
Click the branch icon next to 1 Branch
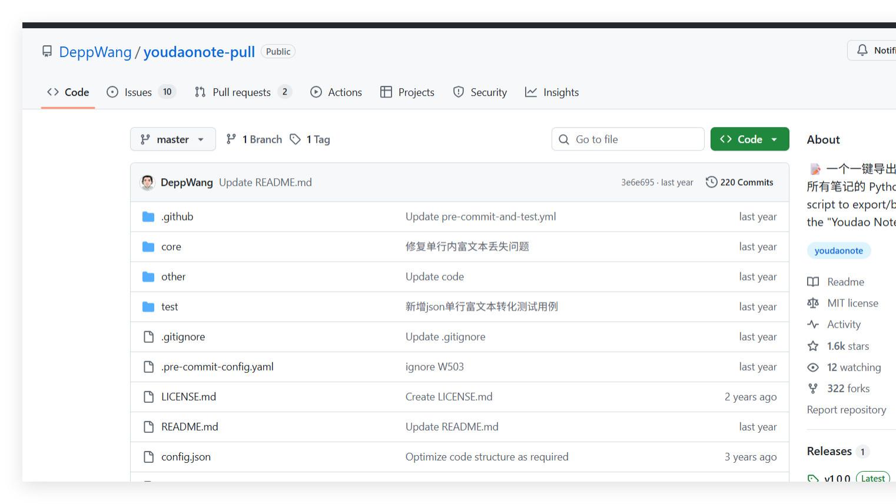231,139
